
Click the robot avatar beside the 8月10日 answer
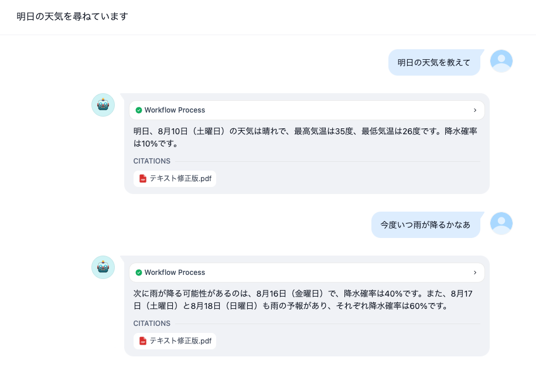[103, 105]
